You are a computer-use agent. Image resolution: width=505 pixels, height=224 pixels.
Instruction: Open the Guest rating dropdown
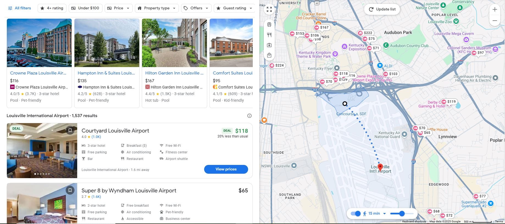tap(234, 8)
